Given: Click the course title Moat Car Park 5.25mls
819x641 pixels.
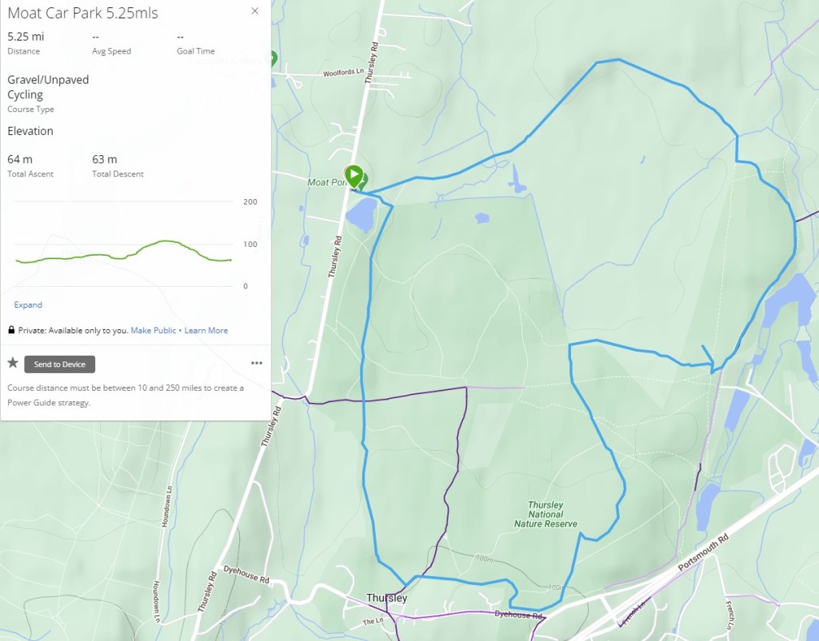Looking at the screenshot, I should [x=82, y=13].
